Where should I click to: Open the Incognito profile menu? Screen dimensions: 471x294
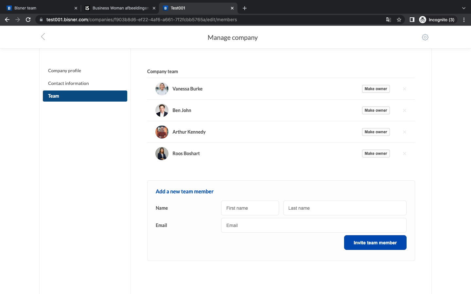coord(438,20)
